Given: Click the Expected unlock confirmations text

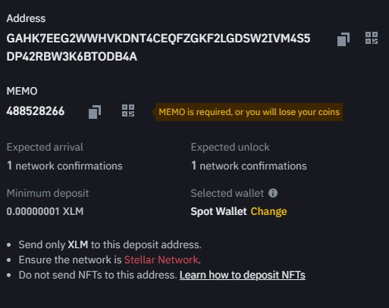Looking at the screenshot, I should 249,166.
